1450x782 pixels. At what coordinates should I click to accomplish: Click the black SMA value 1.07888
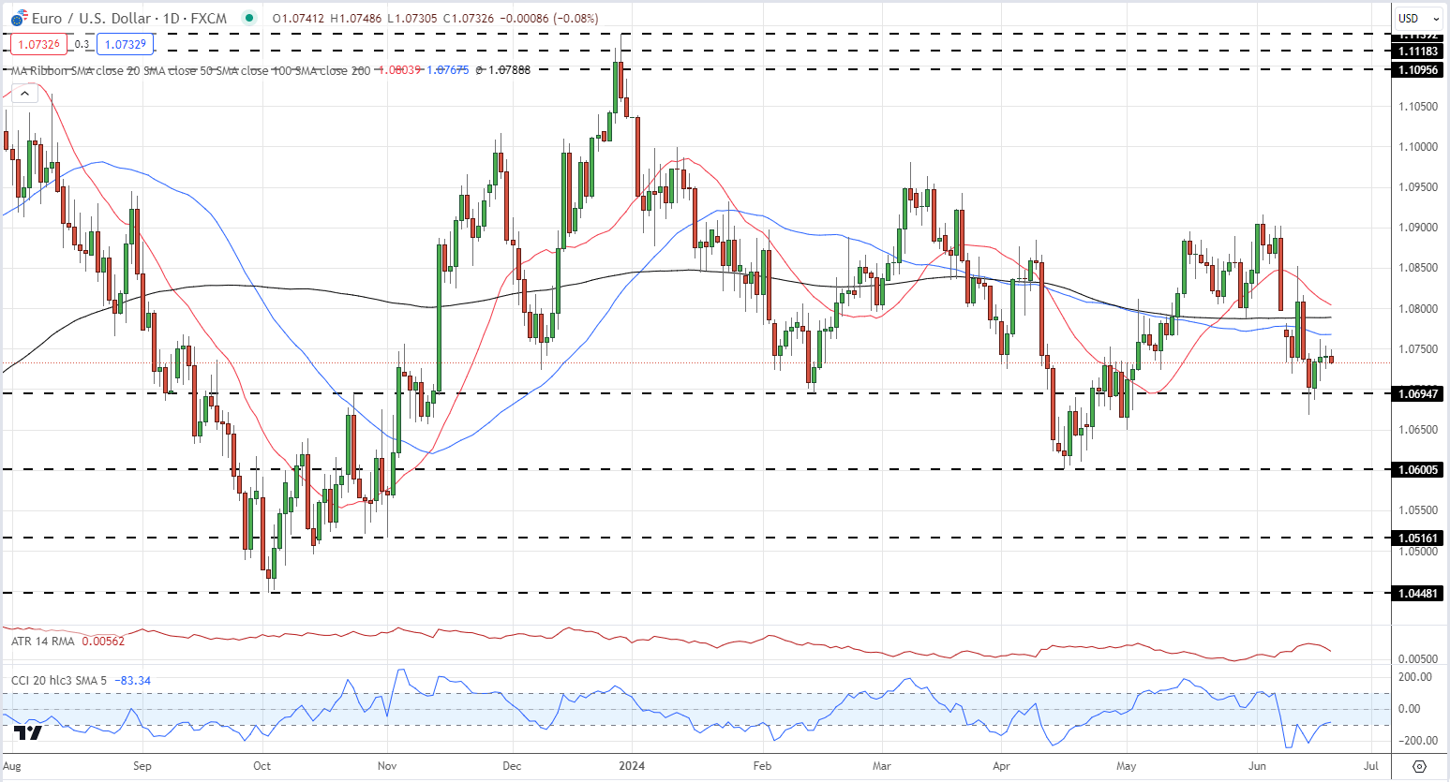(x=509, y=70)
